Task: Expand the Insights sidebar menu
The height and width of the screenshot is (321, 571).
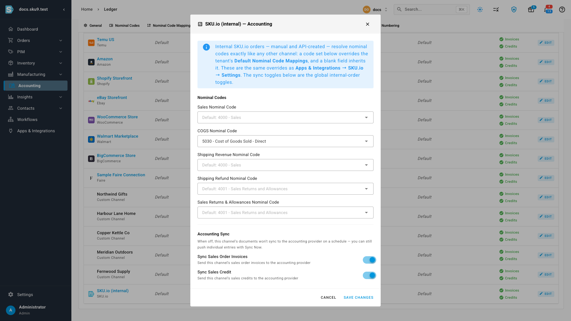Action: 61,97
